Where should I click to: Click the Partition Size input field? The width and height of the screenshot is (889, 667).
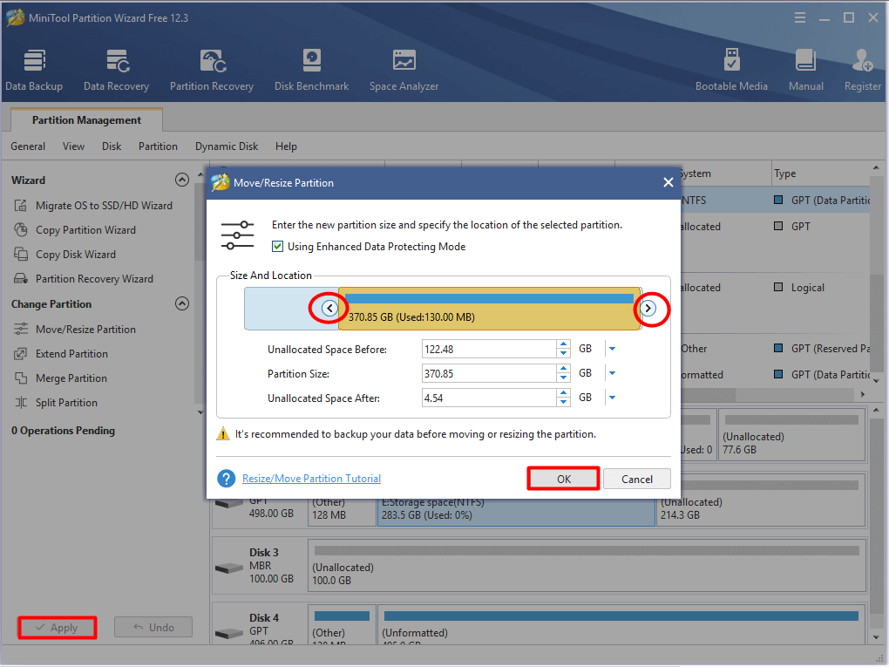[x=489, y=373]
